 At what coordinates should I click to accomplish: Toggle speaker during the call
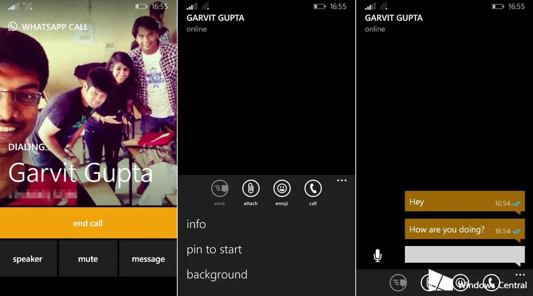coord(28,259)
